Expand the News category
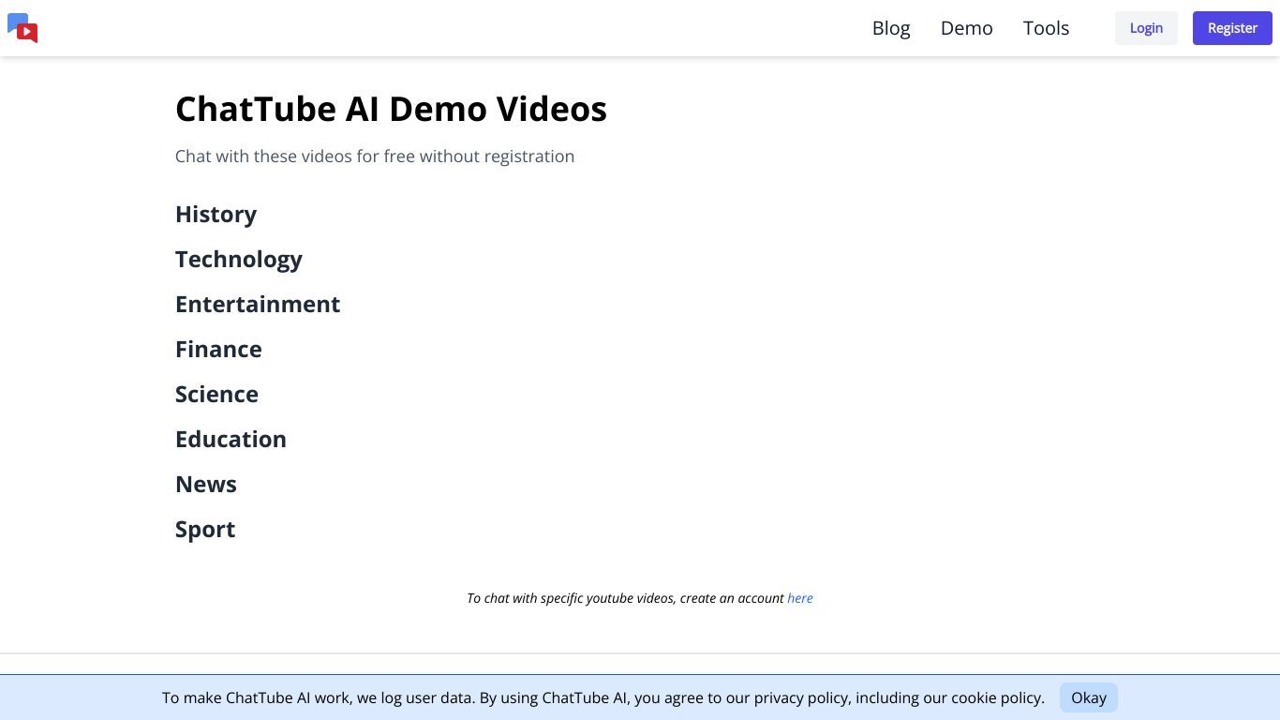Viewport: 1280px width, 720px height. tap(206, 484)
